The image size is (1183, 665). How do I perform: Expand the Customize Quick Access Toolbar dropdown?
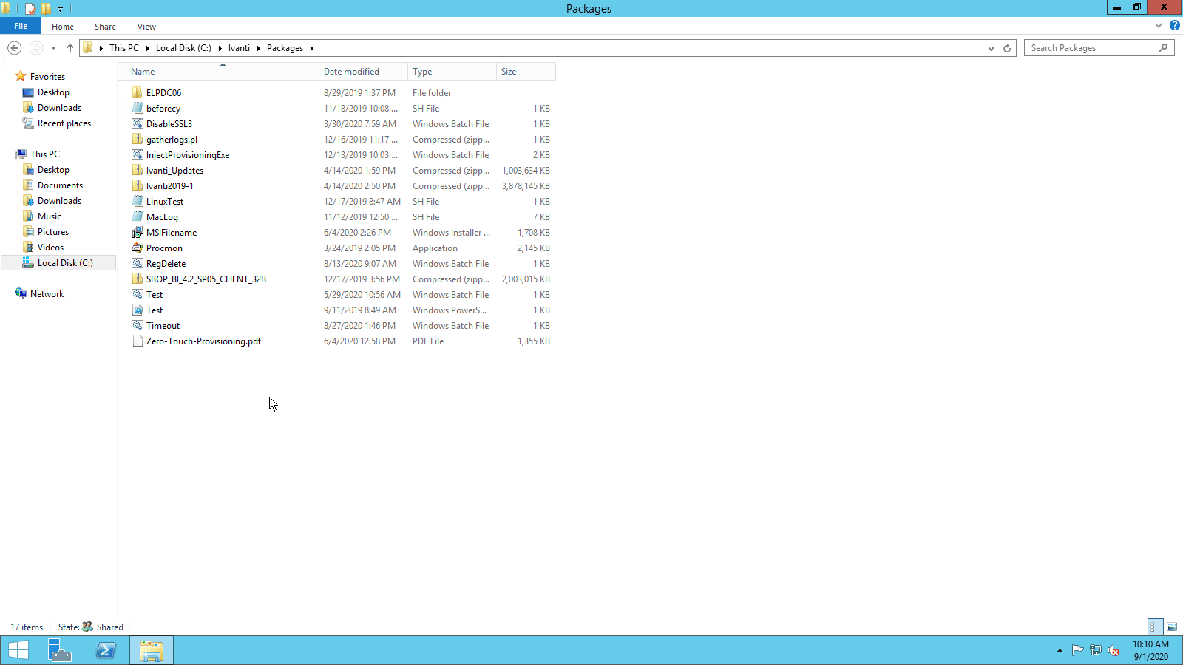click(61, 8)
